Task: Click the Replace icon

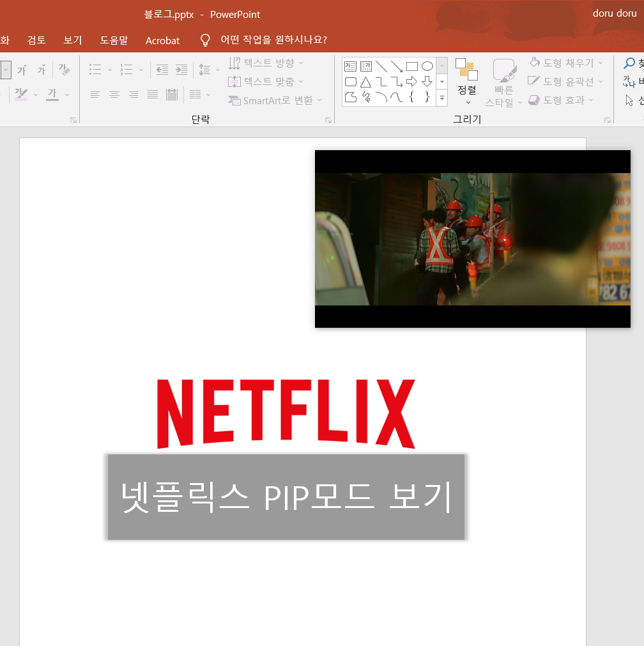Action: tap(629, 82)
